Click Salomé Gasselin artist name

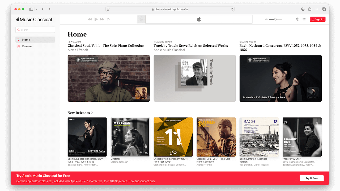point(119,162)
